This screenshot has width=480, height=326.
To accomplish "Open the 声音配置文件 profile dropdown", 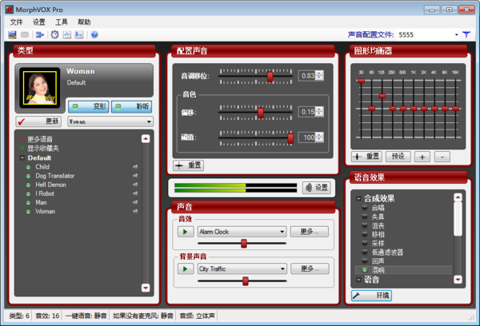I will 457,35.
